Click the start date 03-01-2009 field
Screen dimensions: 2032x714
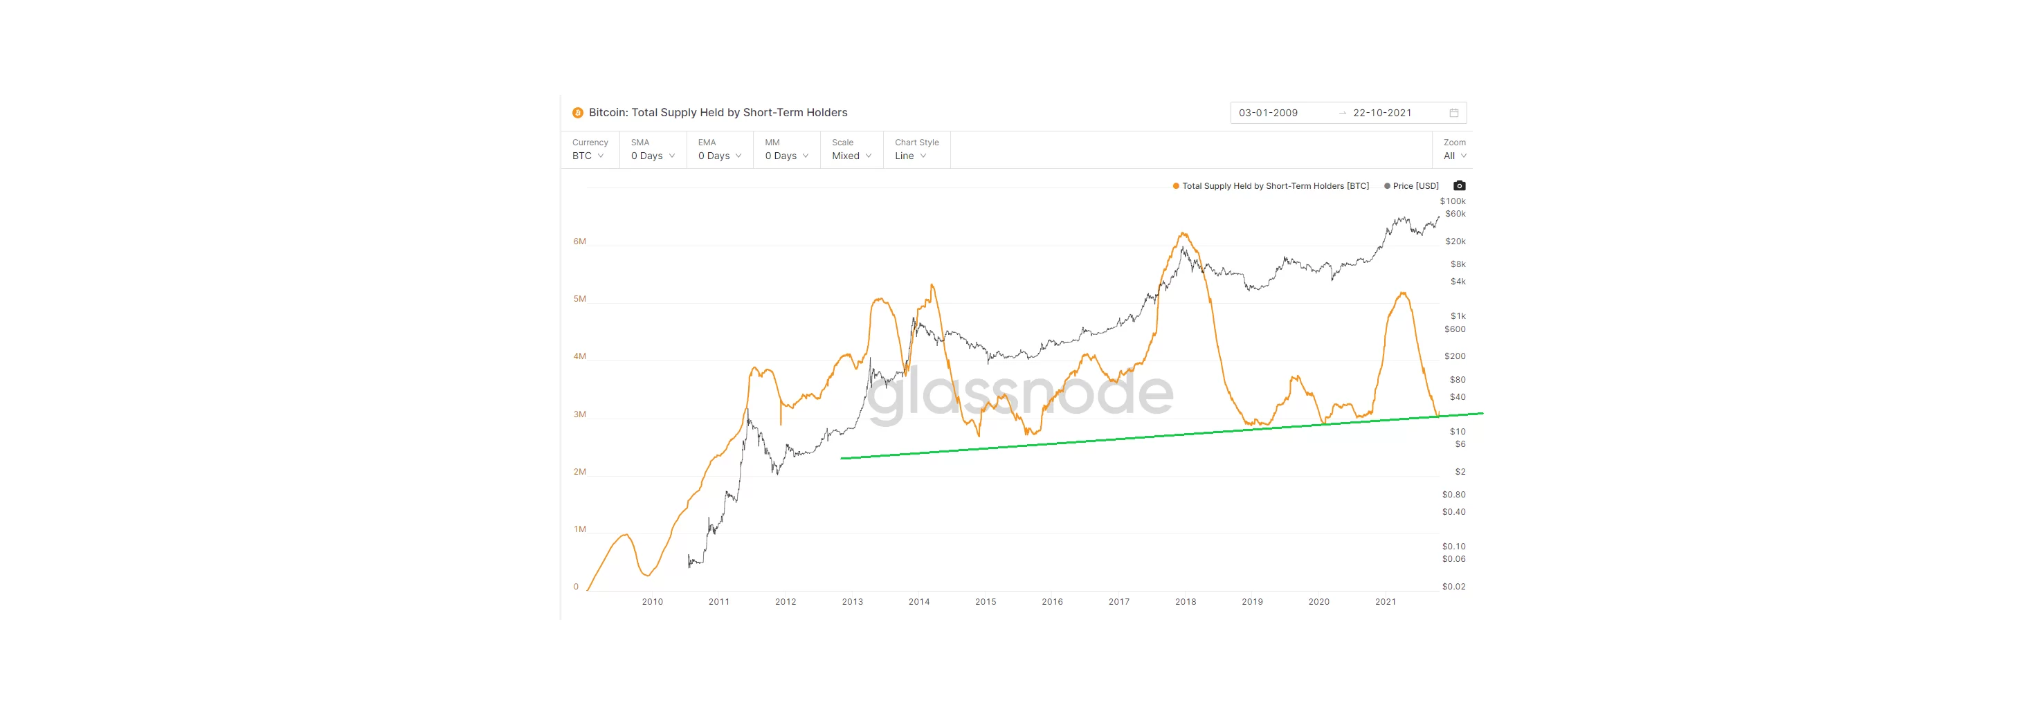(x=1268, y=113)
